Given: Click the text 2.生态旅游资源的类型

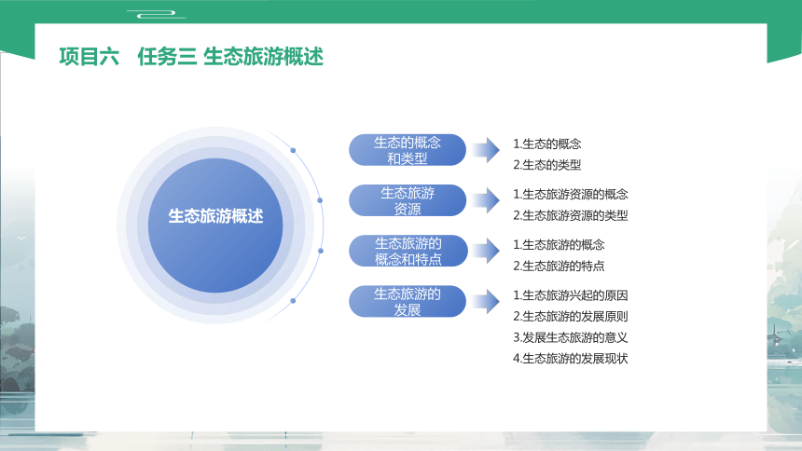Looking at the screenshot, I should click(x=571, y=215).
